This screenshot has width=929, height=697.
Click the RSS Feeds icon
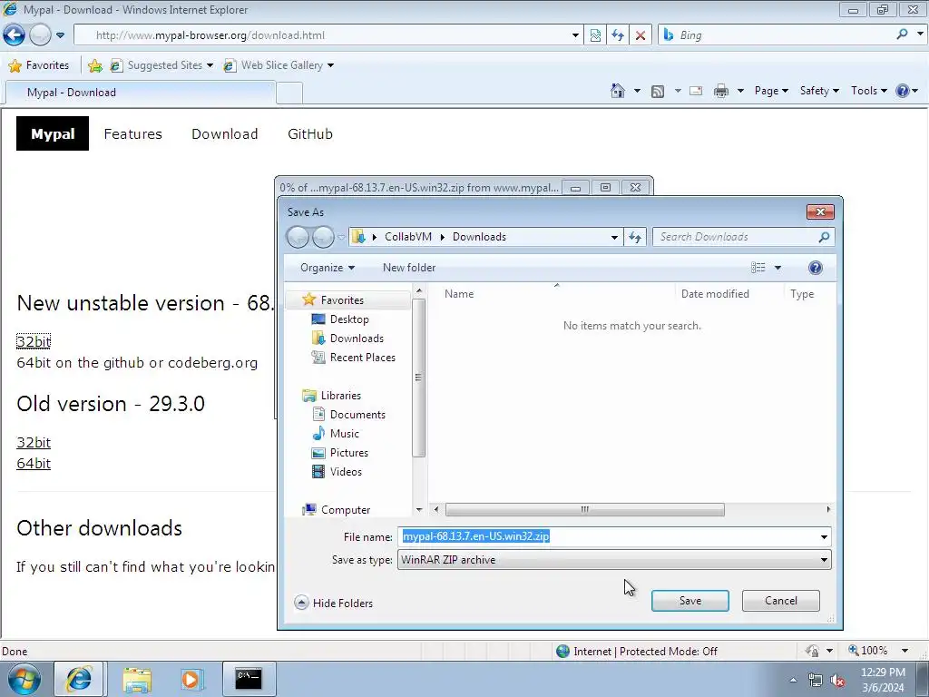657,92
